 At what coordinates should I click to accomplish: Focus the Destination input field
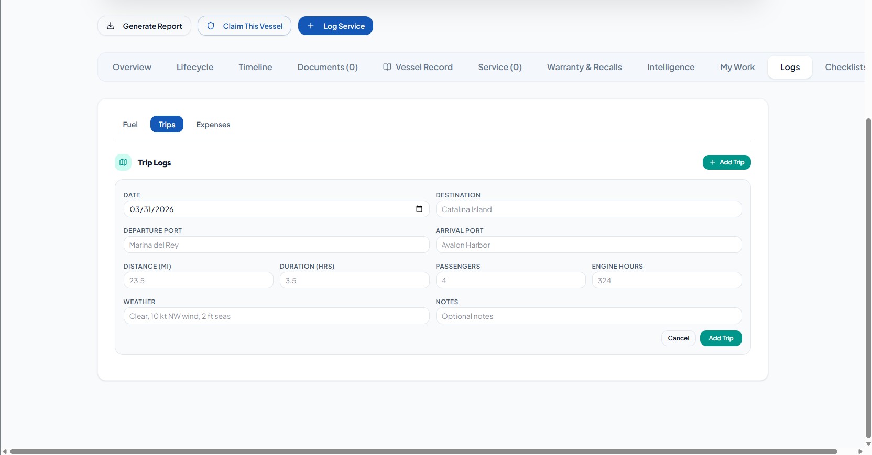click(588, 209)
